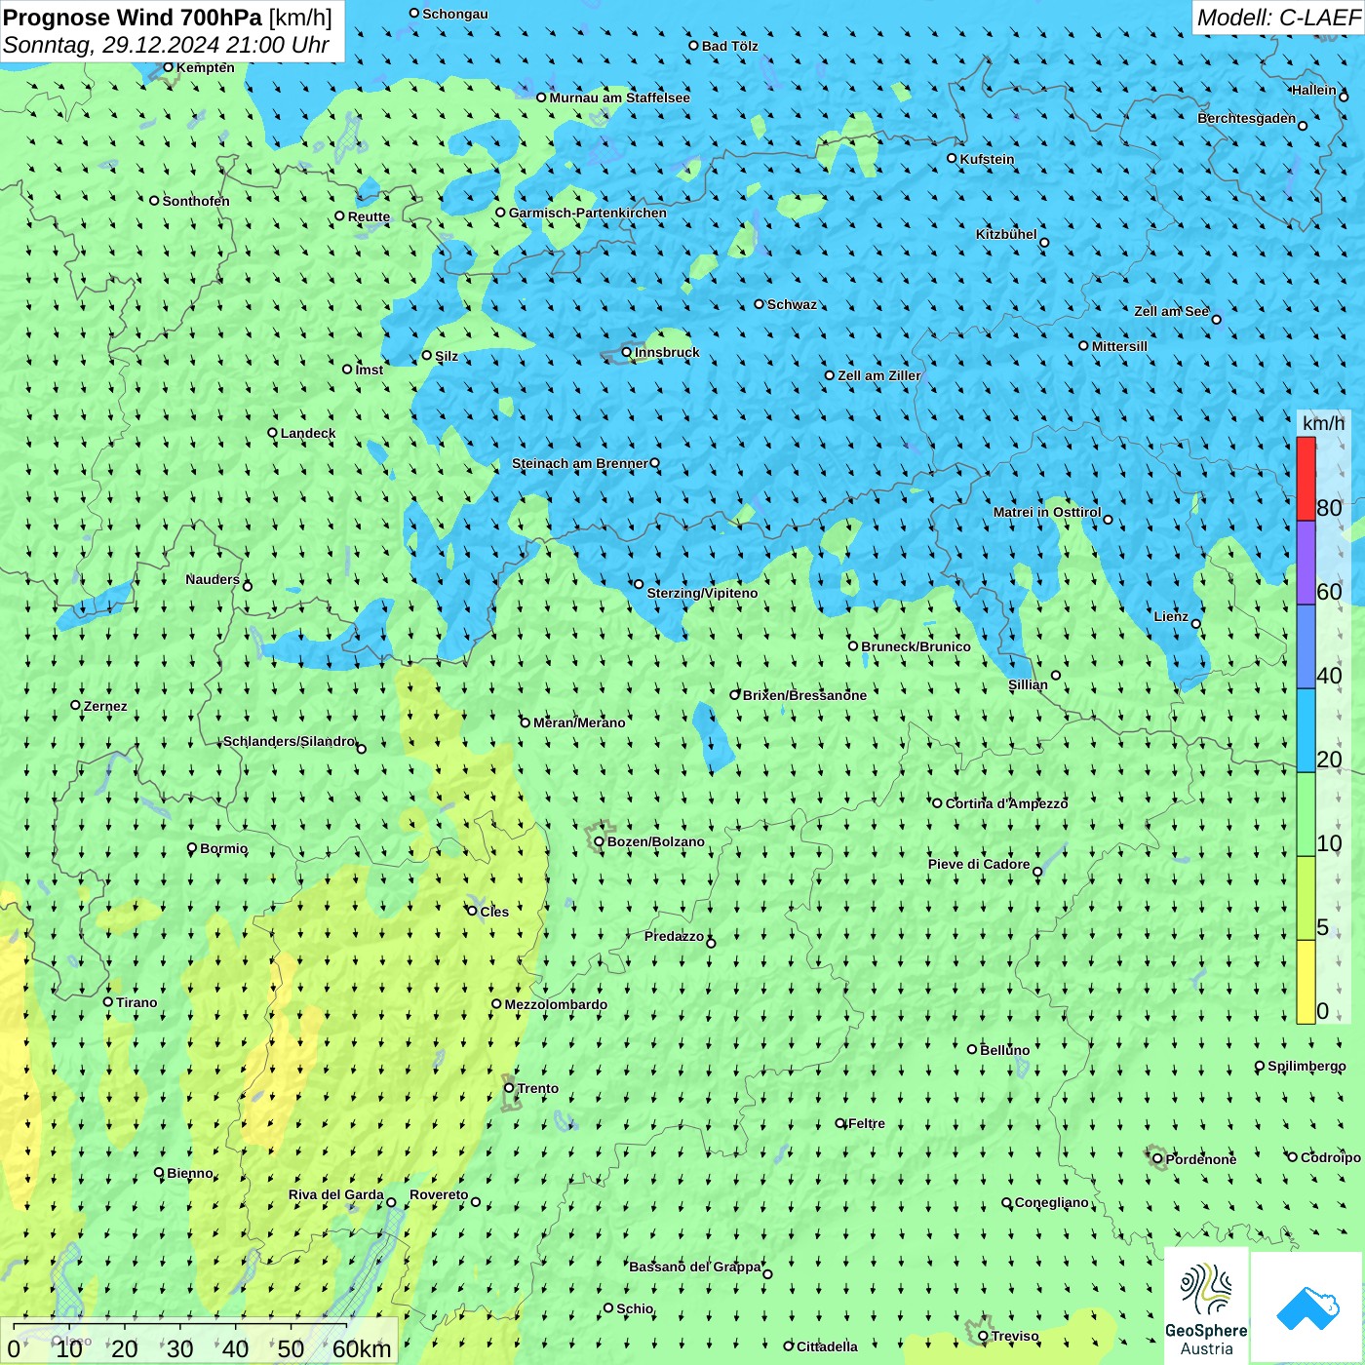
Task: Click the Tirano city label
Action: click(x=136, y=1002)
